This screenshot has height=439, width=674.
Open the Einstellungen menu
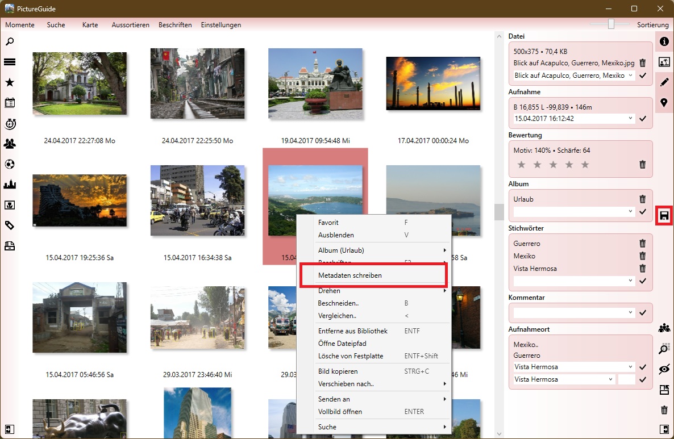[220, 25]
